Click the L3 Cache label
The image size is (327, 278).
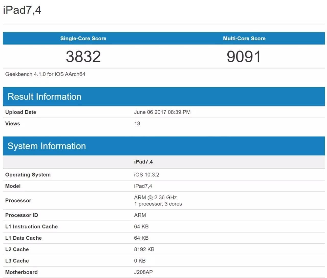coord(17,261)
